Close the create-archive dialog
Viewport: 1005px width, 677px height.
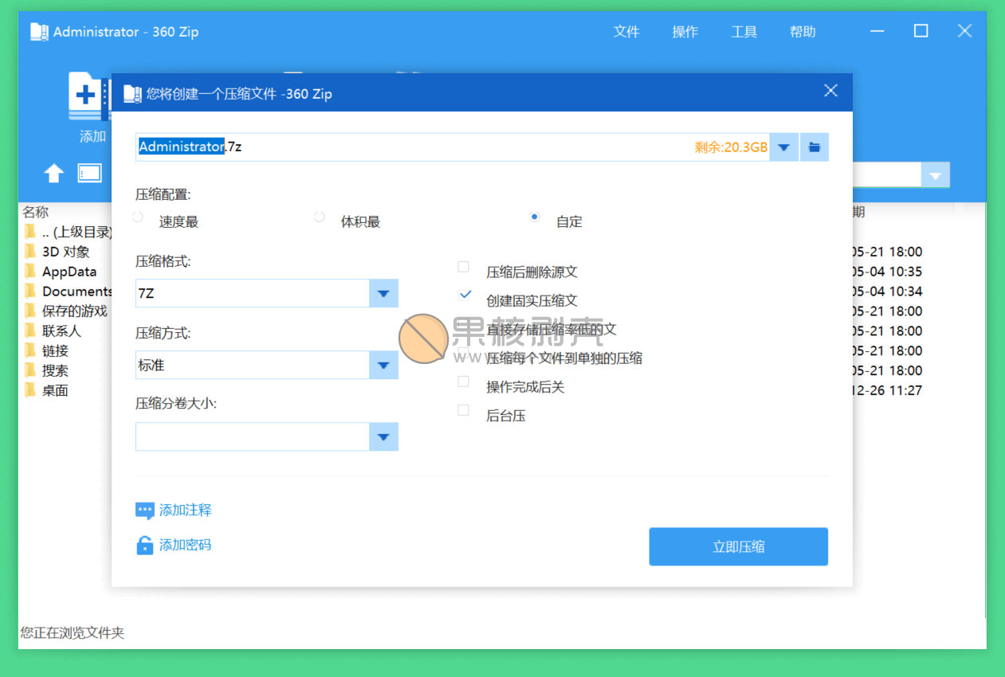click(830, 91)
